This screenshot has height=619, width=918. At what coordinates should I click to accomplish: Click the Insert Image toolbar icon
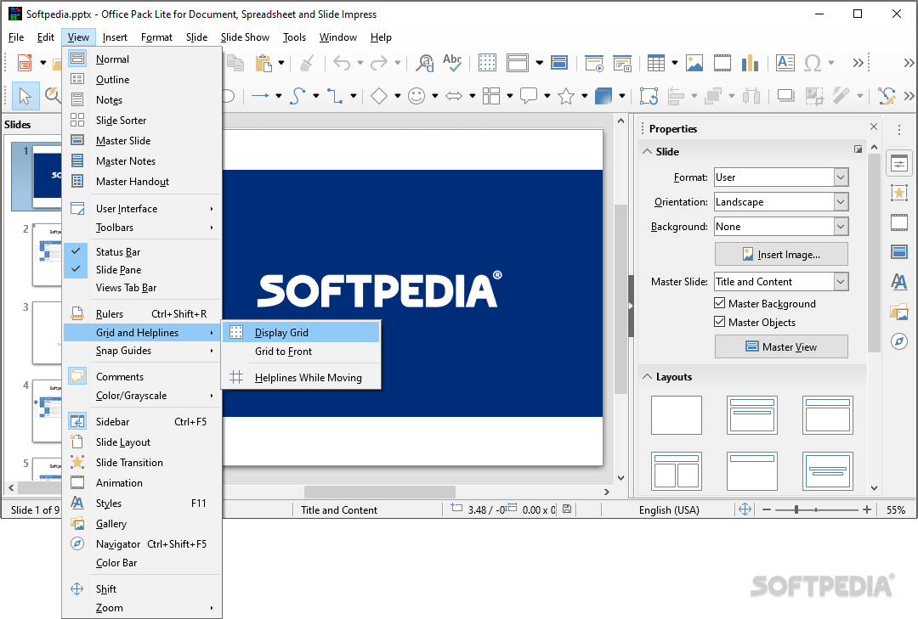click(694, 63)
